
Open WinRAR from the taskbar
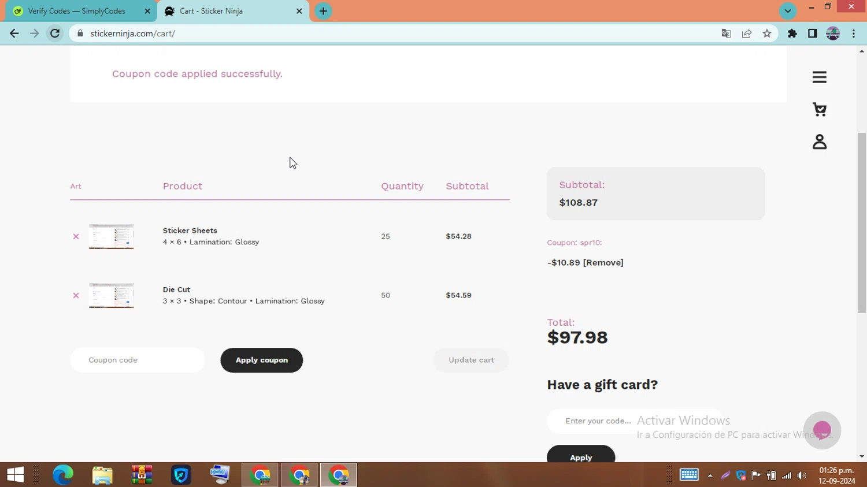click(x=142, y=475)
